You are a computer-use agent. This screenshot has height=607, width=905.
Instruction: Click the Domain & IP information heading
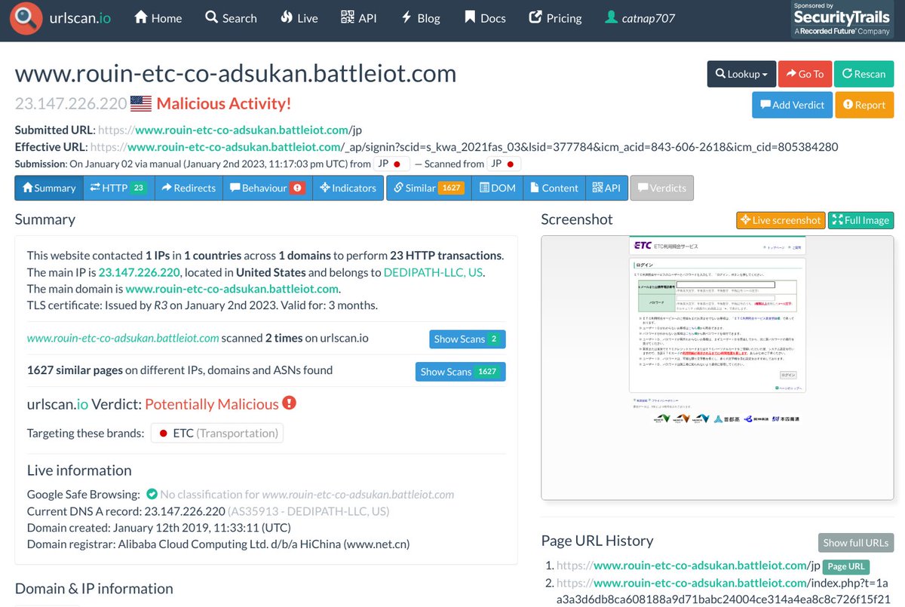point(94,588)
